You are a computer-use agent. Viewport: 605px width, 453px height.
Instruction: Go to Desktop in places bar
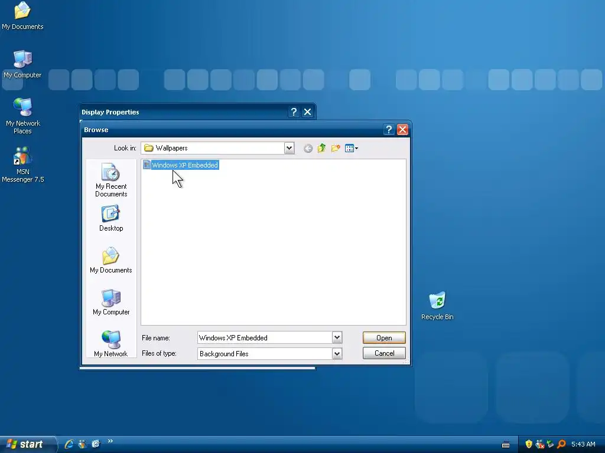[x=111, y=218]
